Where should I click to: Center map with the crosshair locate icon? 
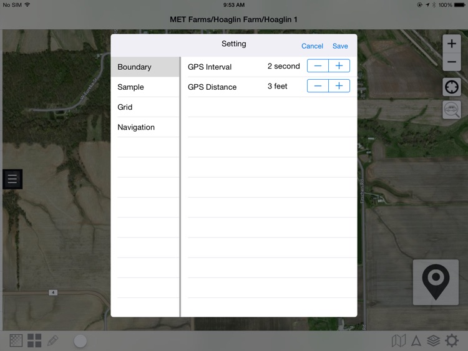tap(452, 87)
